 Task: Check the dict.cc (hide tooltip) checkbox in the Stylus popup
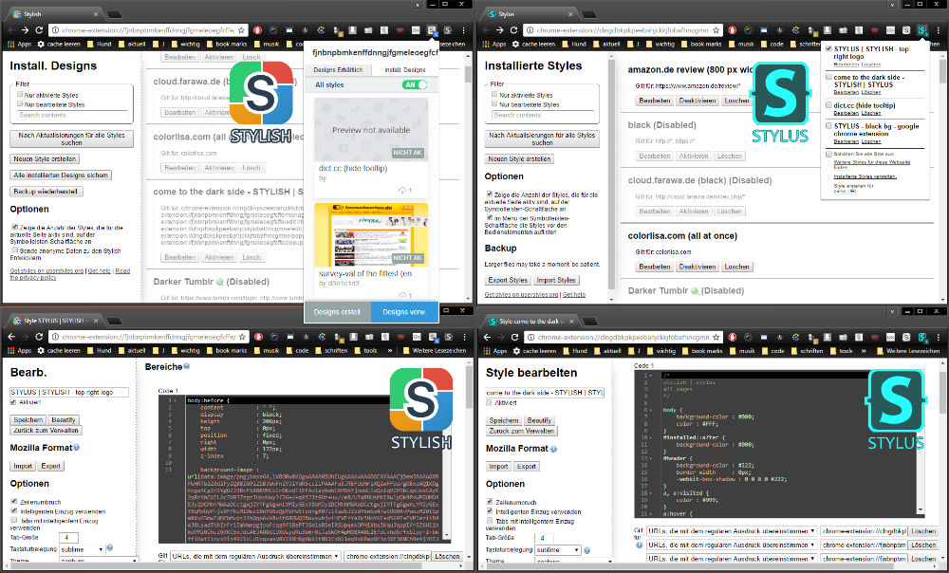pos(828,105)
